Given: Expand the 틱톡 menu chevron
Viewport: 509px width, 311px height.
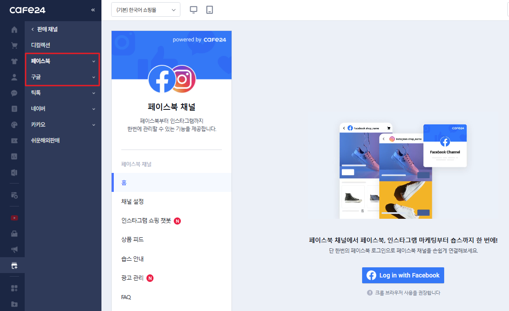Looking at the screenshot, I should 94,93.
